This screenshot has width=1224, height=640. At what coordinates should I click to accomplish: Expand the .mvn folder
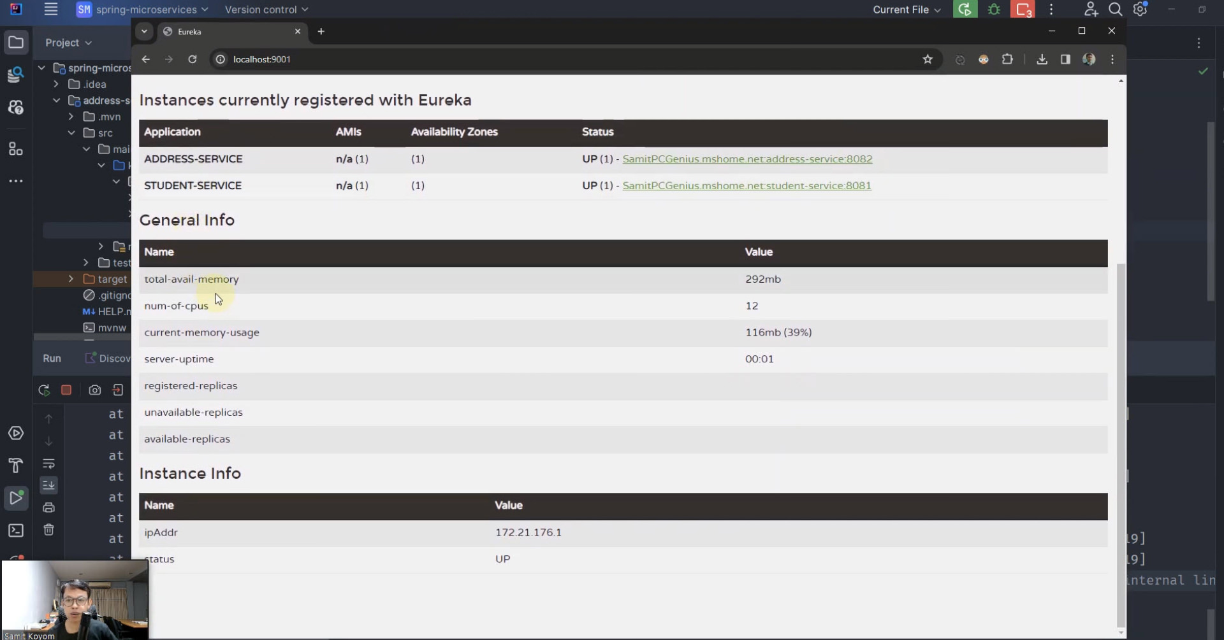[71, 117]
